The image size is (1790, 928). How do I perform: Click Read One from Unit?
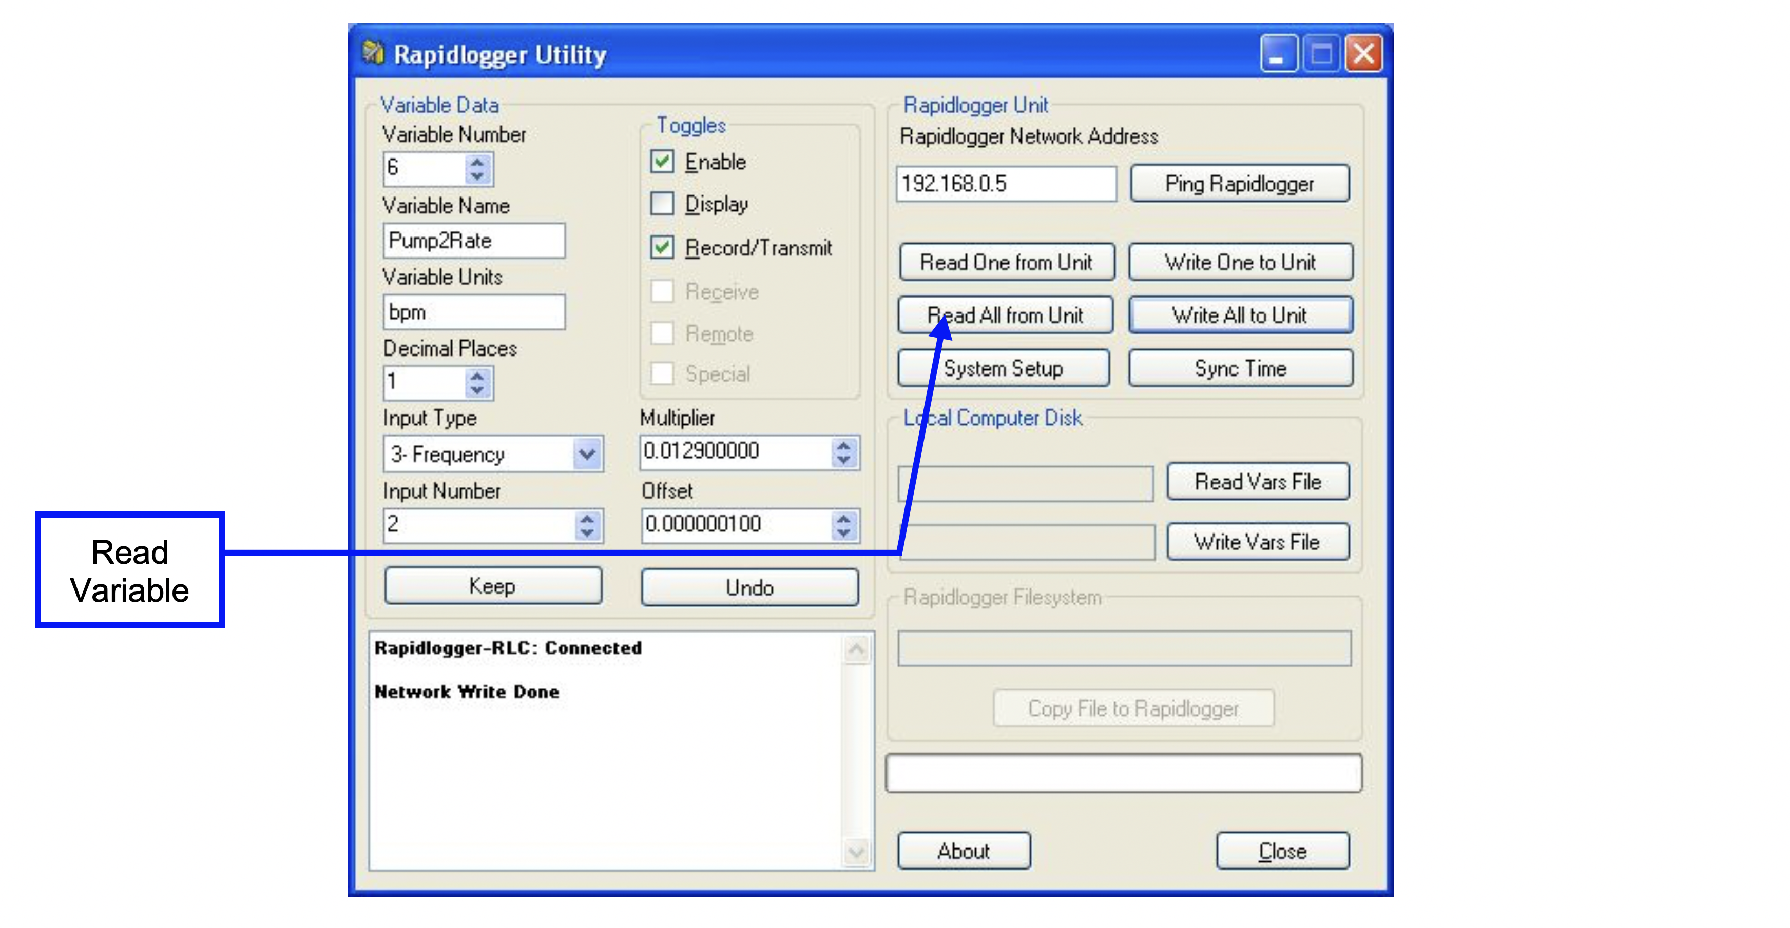click(1006, 262)
